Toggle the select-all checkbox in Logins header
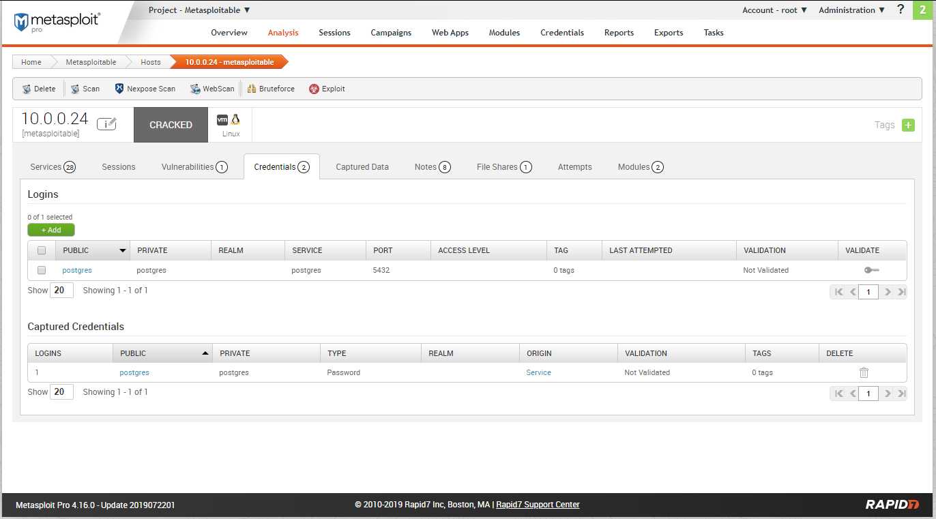Viewport: 936px width, 519px height. (42, 250)
